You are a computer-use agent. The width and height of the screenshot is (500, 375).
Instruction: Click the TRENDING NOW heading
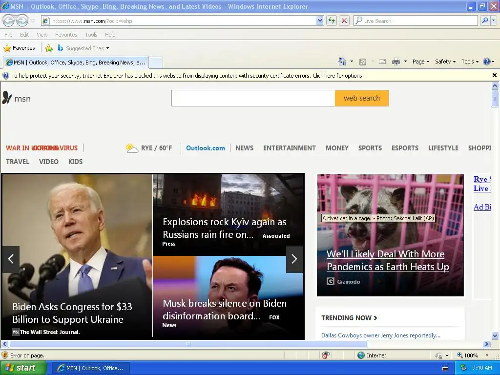pyautogui.click(x=349, y=318)
